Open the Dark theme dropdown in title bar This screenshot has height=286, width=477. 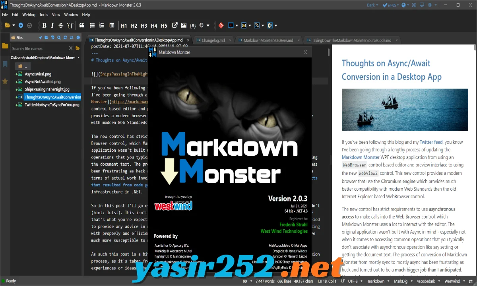coord(372,5)
